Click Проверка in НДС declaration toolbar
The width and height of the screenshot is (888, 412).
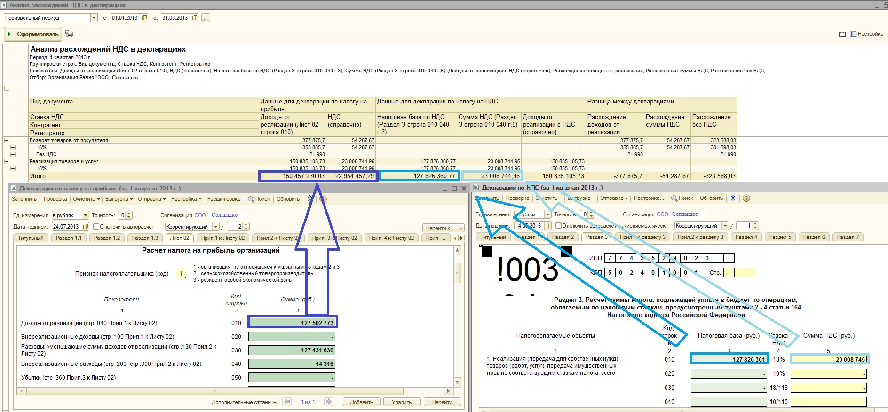pyautogui.click(x=517, y=198)
